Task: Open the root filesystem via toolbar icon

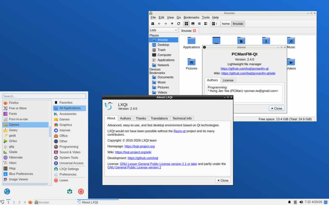Action: [213, 23]
